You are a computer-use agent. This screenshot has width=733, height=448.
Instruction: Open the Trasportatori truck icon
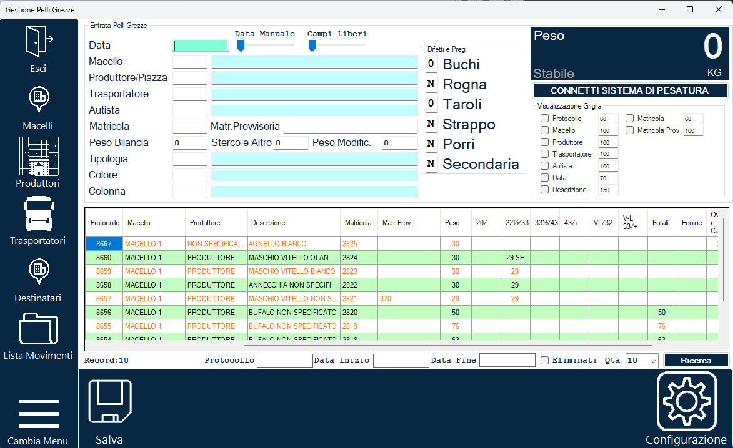point(39,214)
